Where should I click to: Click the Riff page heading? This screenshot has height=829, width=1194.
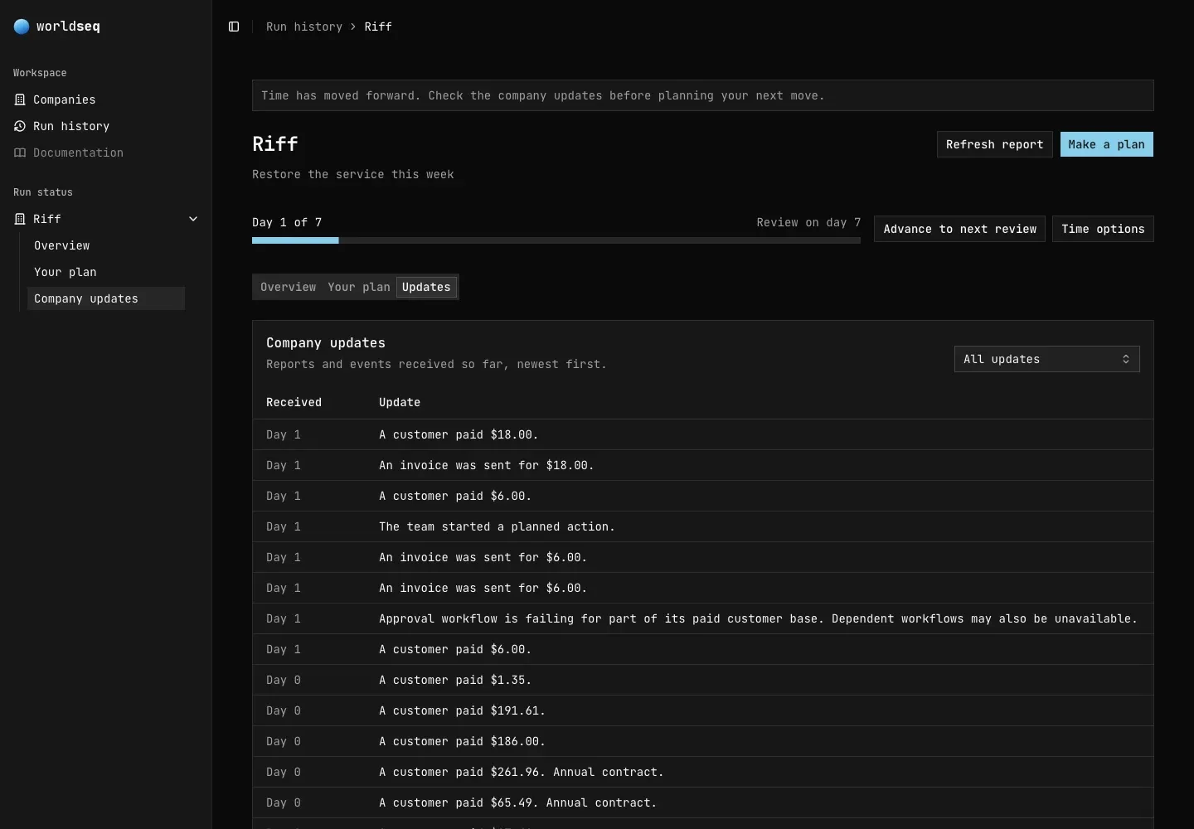(275, 144)
